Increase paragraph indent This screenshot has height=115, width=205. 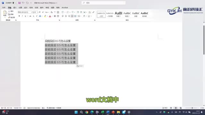pyautogui.click(x=81, y=12)
